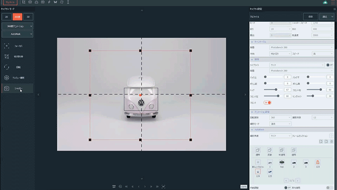Image resolution: width=337 pixels, height=190 pixels.
Task: Toggle the 影を適用 switch
Action: tap(329, 188)
